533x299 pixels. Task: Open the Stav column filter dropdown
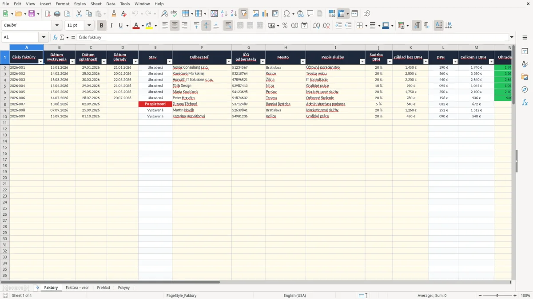pyautogui.click(x=169, y=62)
